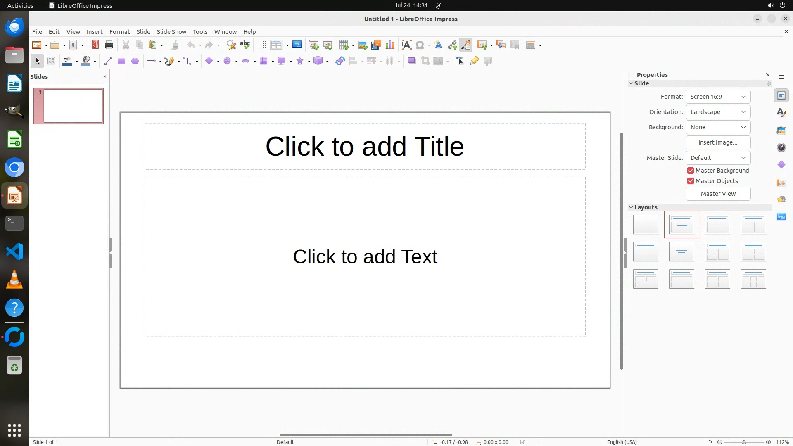Uncheck the Master Objects checkbox
The image size is (793, 446).
tap(691, 181)
